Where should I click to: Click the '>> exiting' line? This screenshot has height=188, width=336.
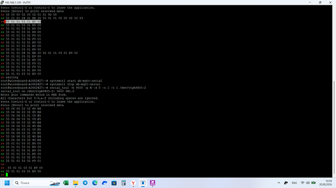pos(9,78)
